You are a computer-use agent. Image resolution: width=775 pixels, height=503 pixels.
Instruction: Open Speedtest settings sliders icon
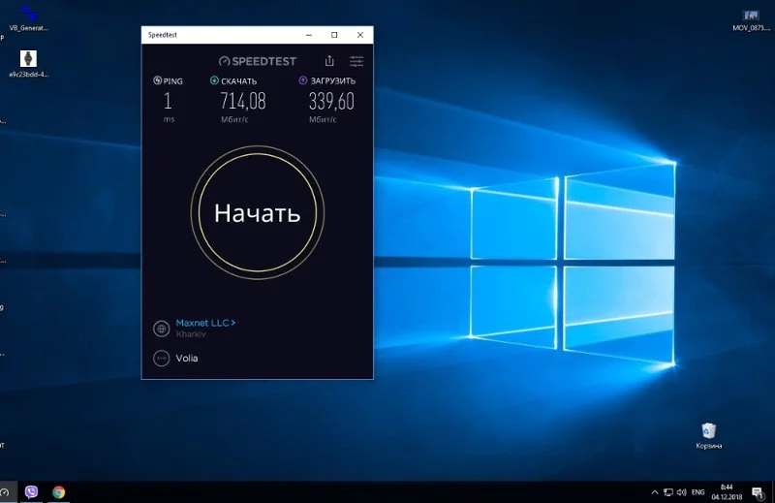coord(356,61)
